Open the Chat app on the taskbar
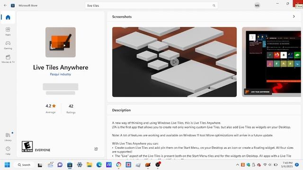 (60, 165)
